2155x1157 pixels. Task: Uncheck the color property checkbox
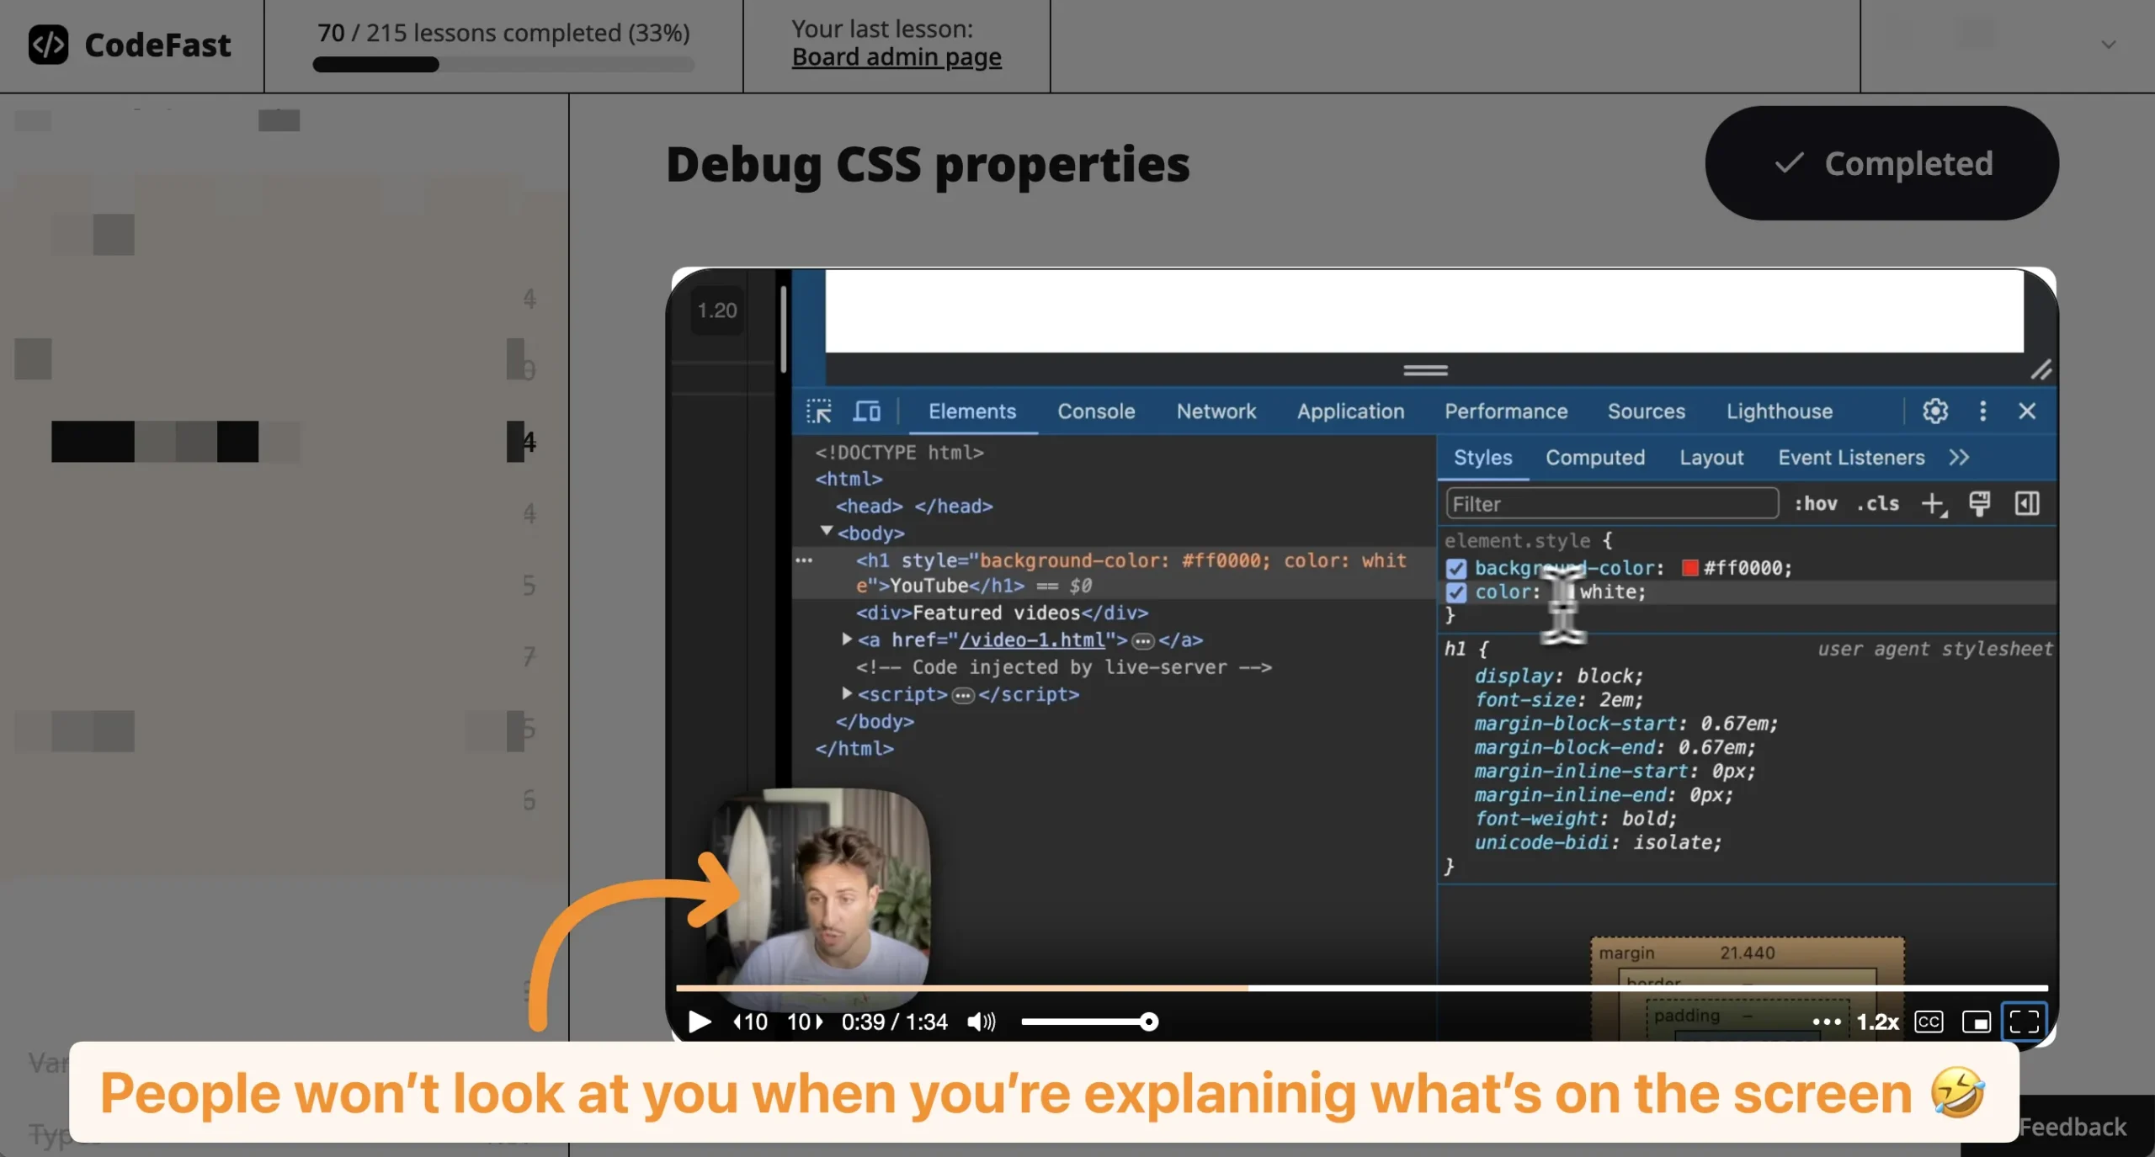pos(1455,592)
